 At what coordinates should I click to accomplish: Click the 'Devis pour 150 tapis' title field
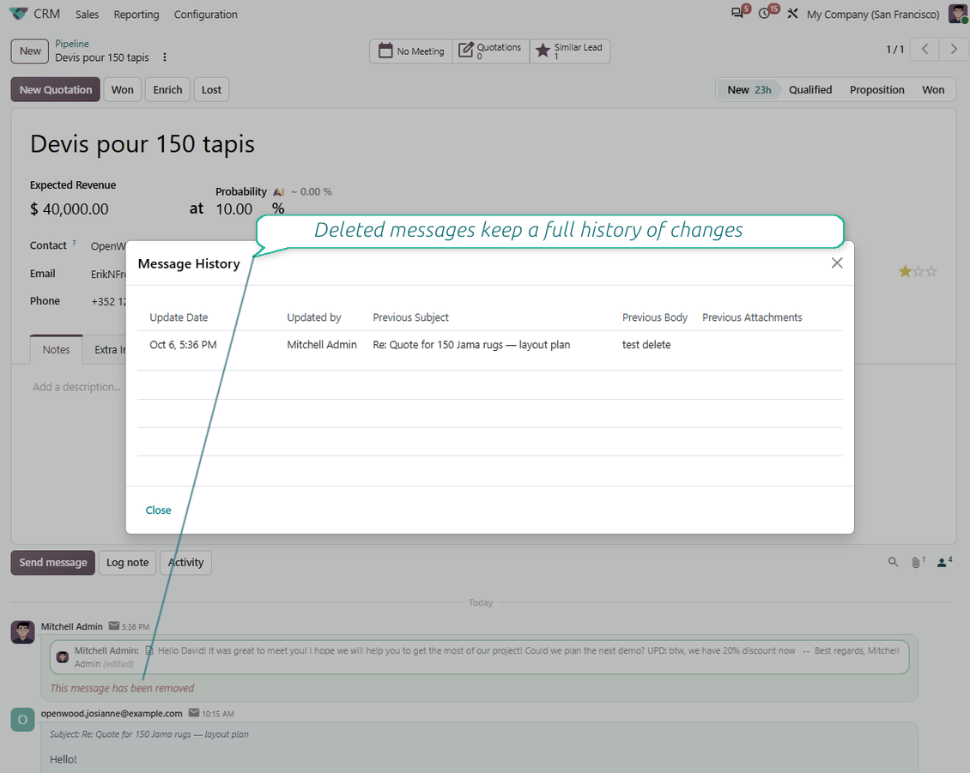click(142, 144)
